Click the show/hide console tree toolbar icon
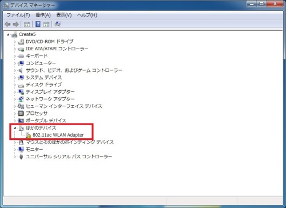286x208 pixels. coord(27,24)
